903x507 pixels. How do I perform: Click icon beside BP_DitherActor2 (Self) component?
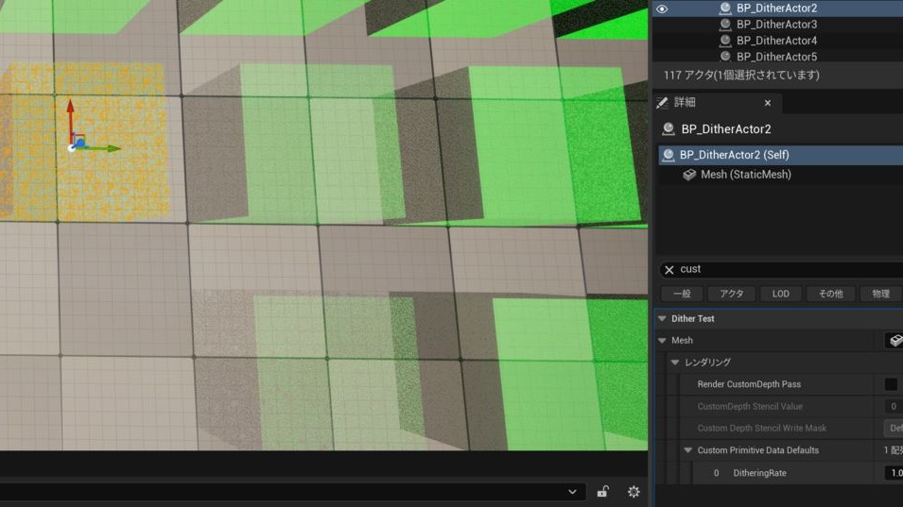coord(669,155)
